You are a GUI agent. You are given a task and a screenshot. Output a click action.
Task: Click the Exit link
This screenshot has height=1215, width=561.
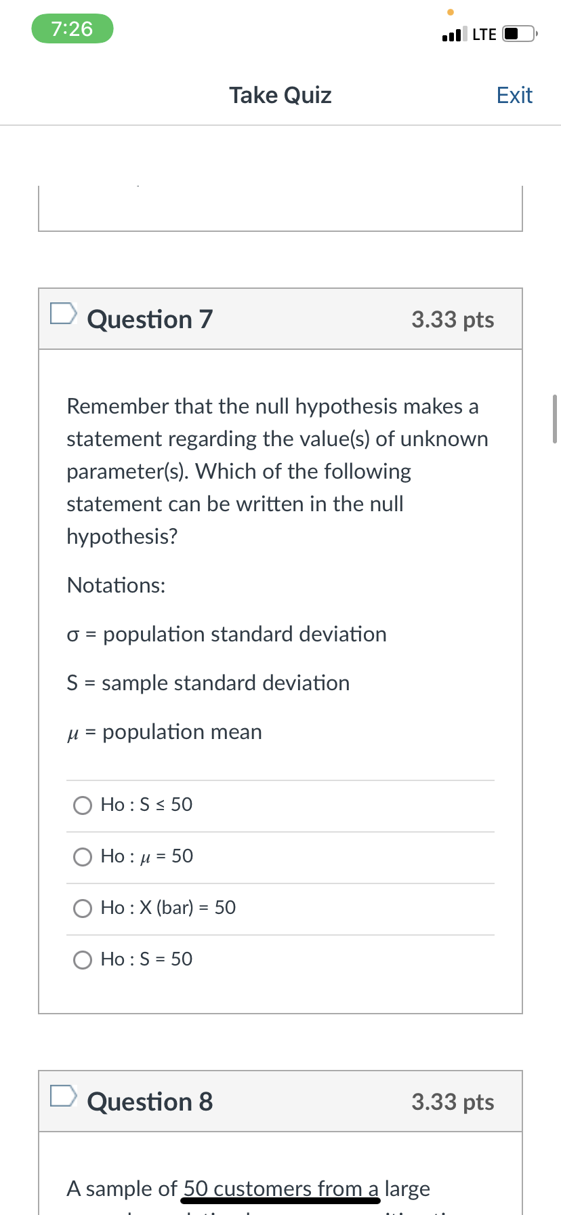pyautogui.click(x=514, y=95)
